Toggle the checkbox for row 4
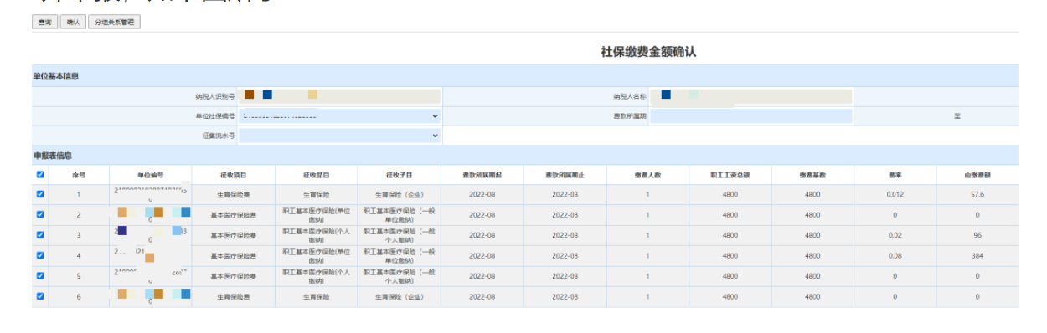 point(40,255)
